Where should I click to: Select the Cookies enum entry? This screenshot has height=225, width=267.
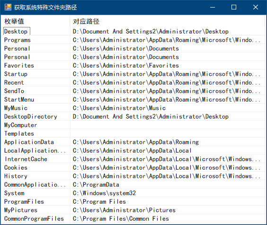pyautogui.click(x=16, y=167)
